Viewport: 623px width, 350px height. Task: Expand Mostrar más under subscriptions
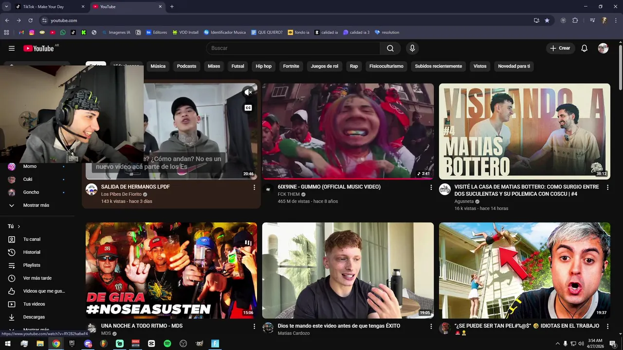(x=37, y=205)
